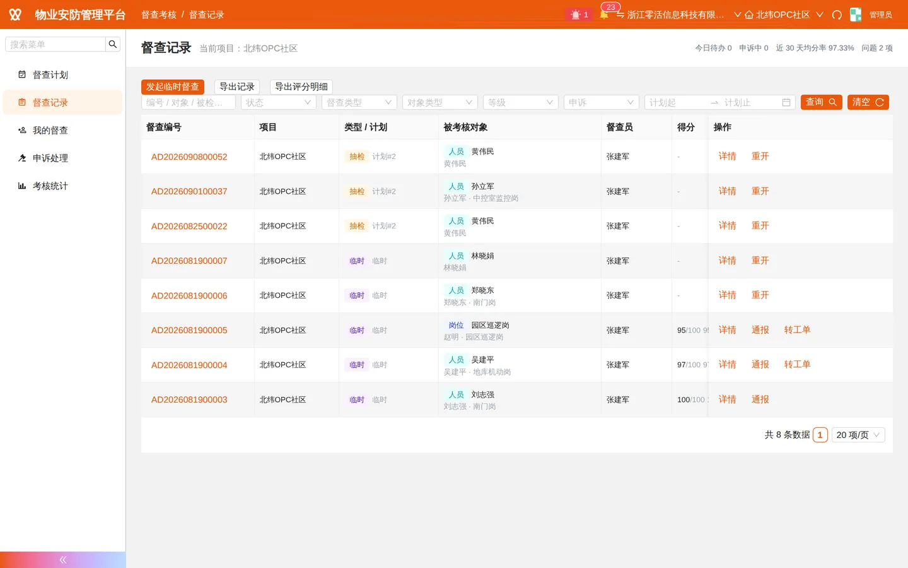
Task: Click the 计划起 start date field
Action: click(x=676, y=102)
